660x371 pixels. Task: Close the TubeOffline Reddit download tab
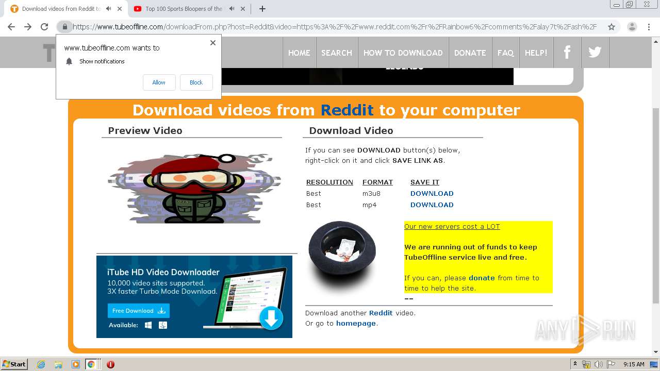[x=120, y=9]
